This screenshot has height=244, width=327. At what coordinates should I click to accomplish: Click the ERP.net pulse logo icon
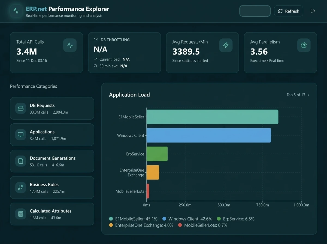tap(16, 11)
